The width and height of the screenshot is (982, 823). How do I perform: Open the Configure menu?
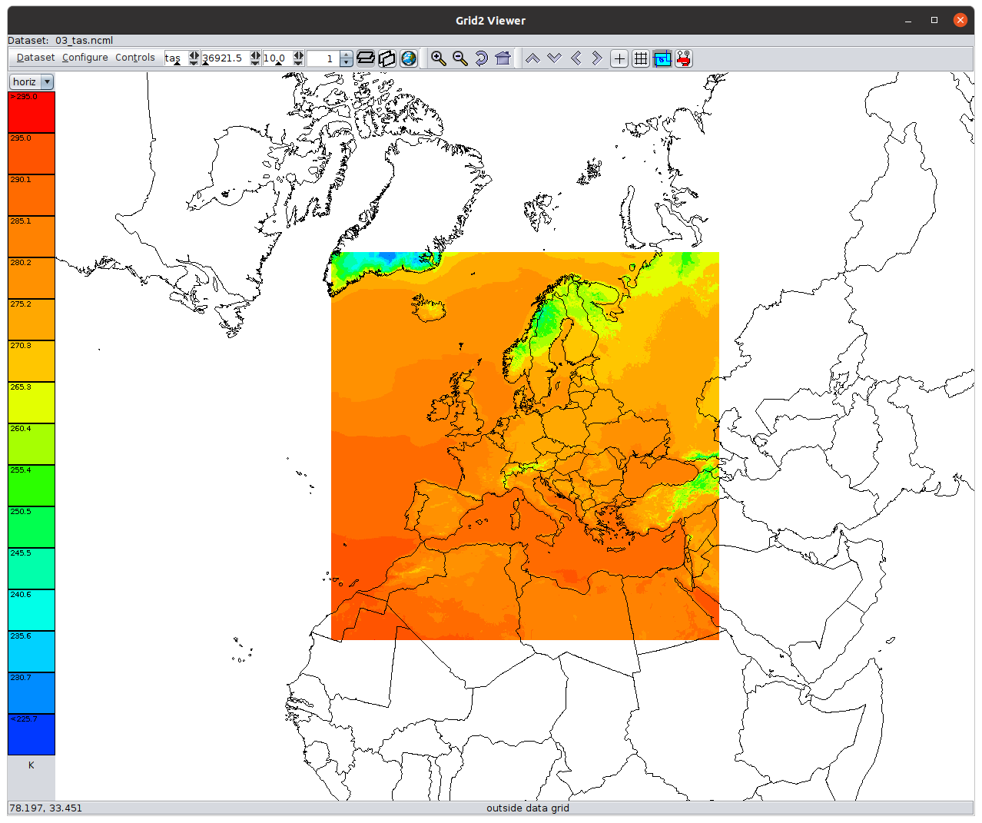point(85,58)
